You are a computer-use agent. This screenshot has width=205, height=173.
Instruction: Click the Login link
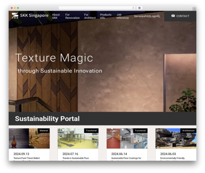153,16
